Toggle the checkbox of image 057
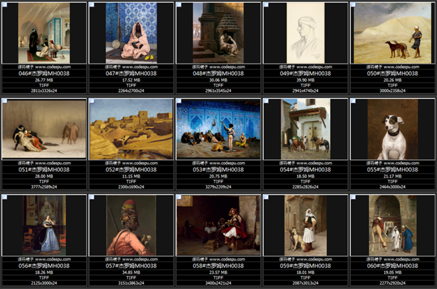The height and width of the screenshot is (289, 437). pos(92,197)
